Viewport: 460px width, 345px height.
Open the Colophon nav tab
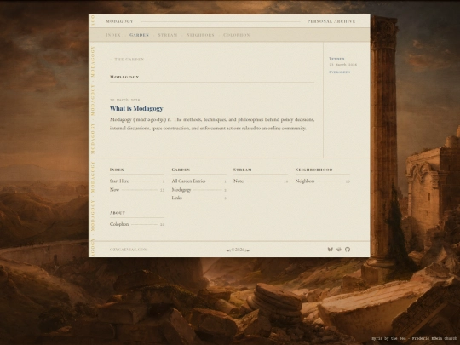pos(237,35)
